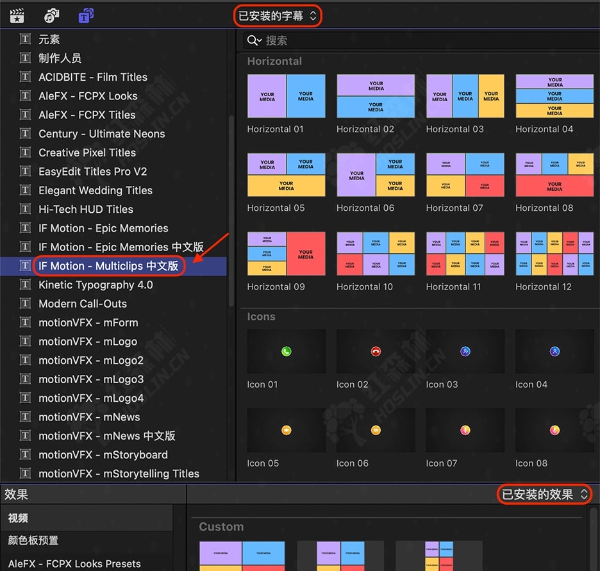
Task: Select the Icon 02 red phone thumbnail
Action: 375,351
